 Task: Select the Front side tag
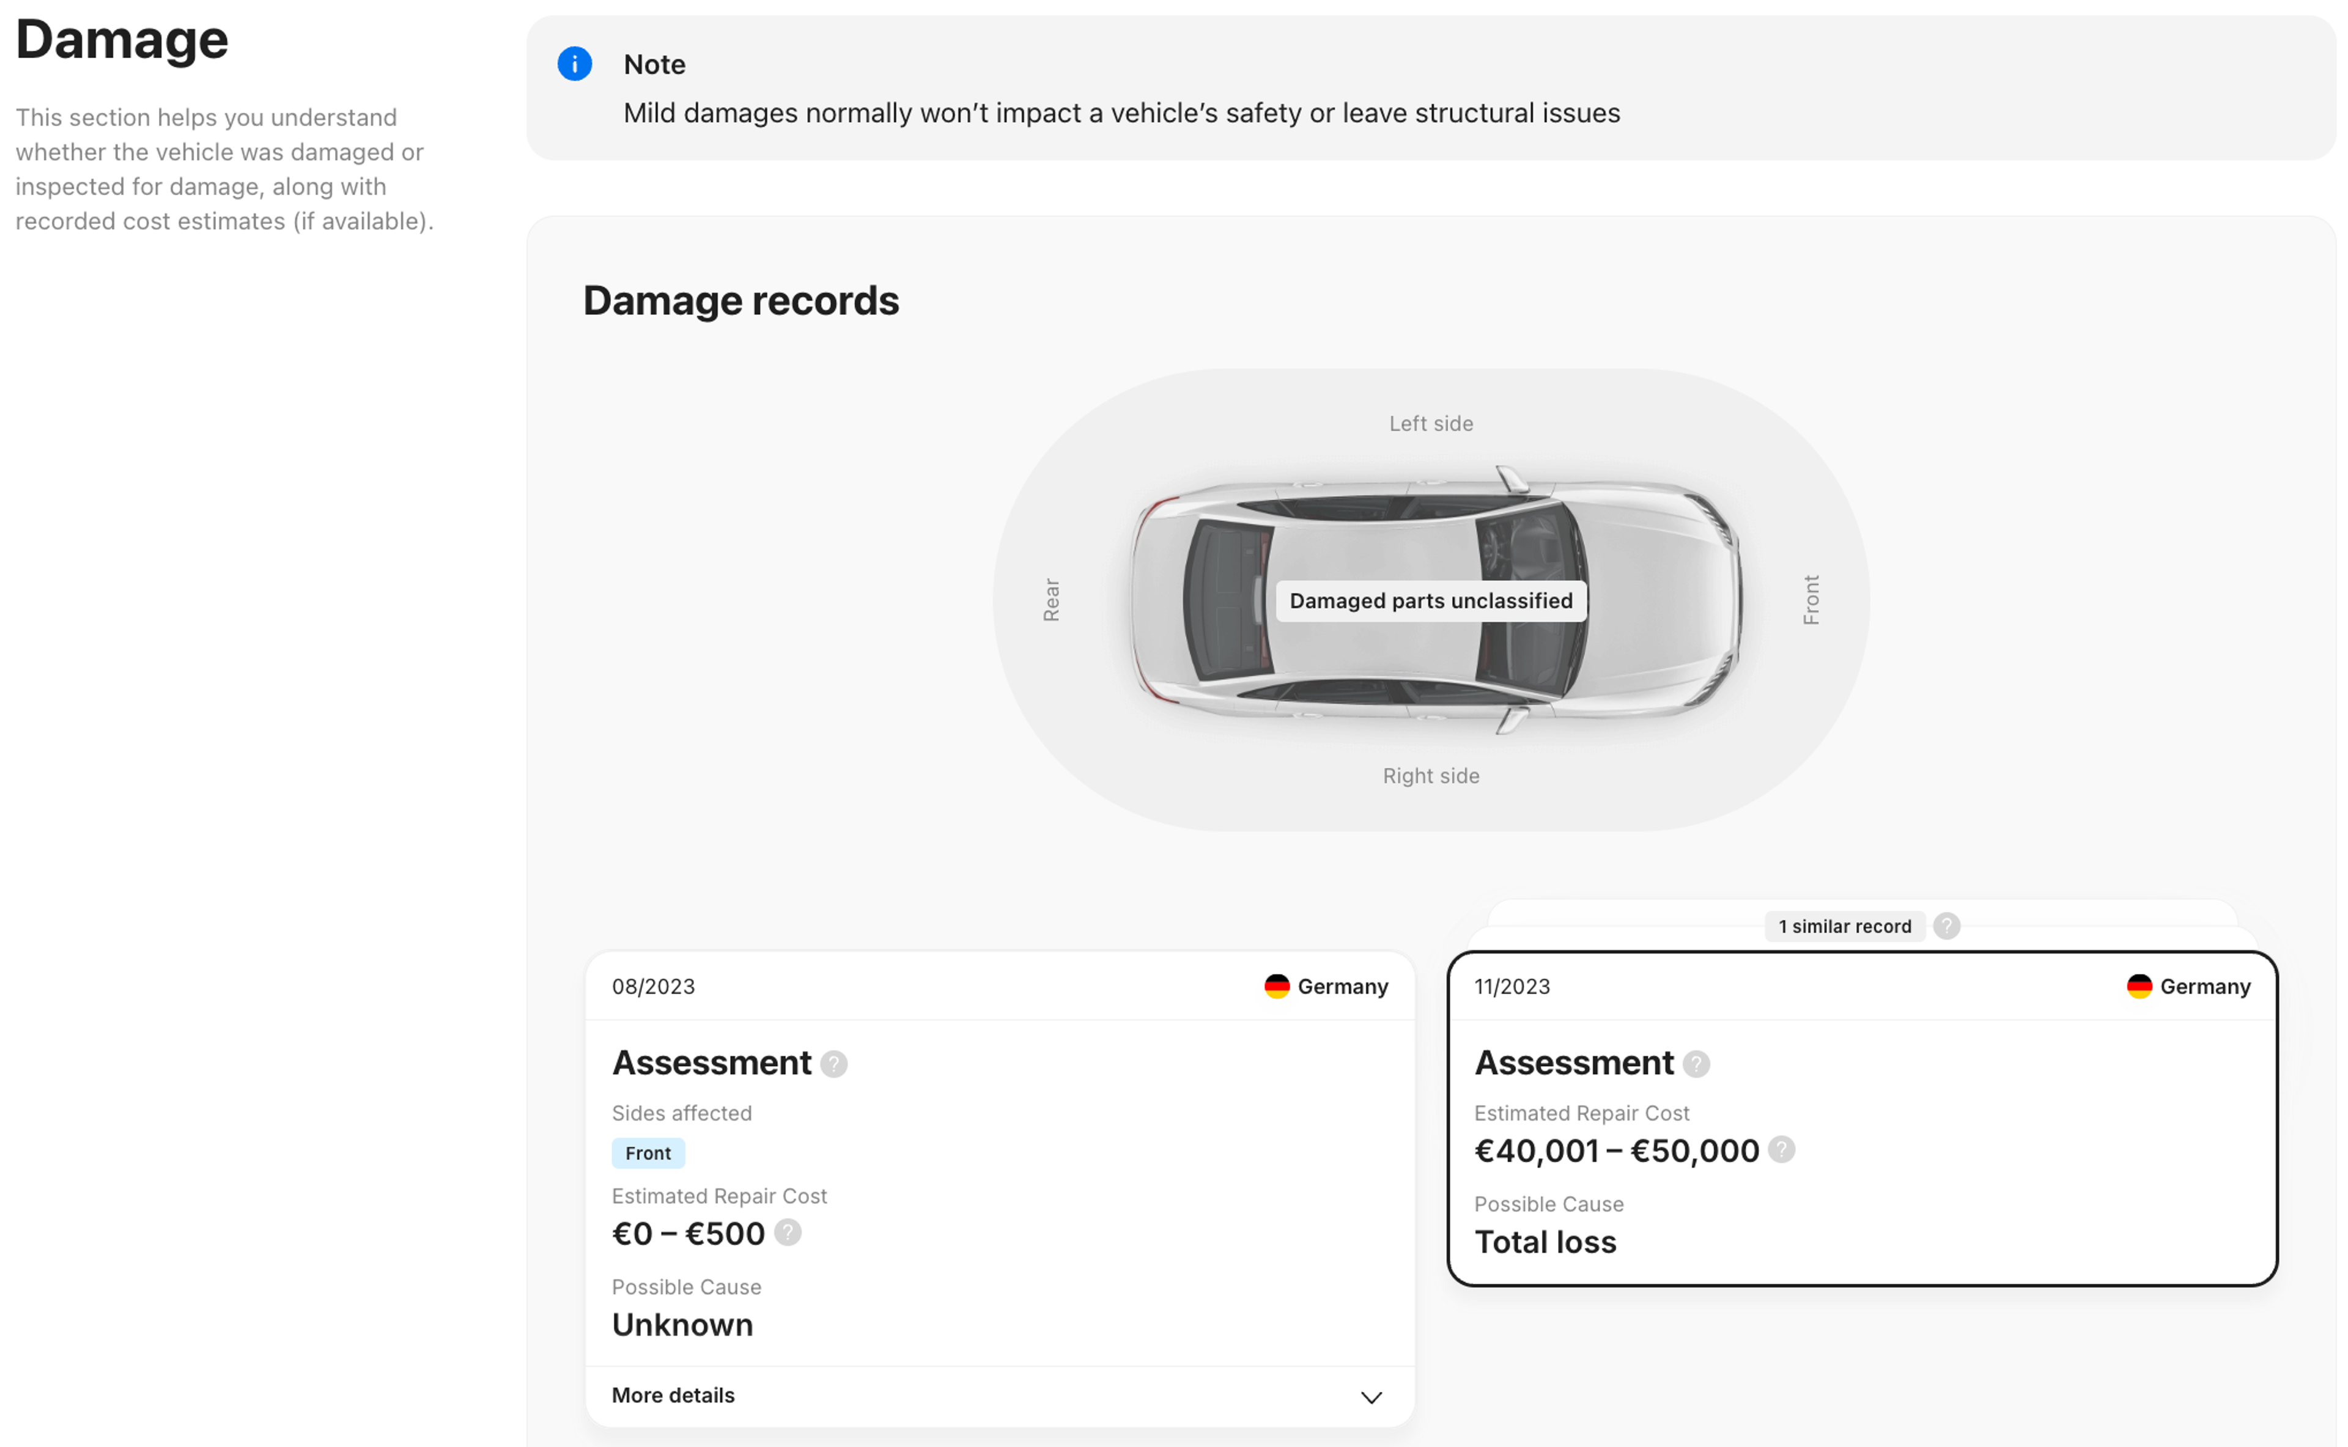pos(648,1153)
